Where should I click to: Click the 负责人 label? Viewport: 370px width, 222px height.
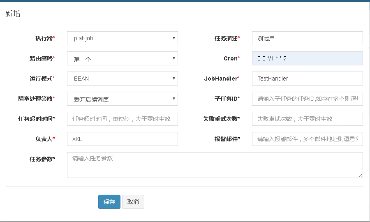tap(45, 139)
